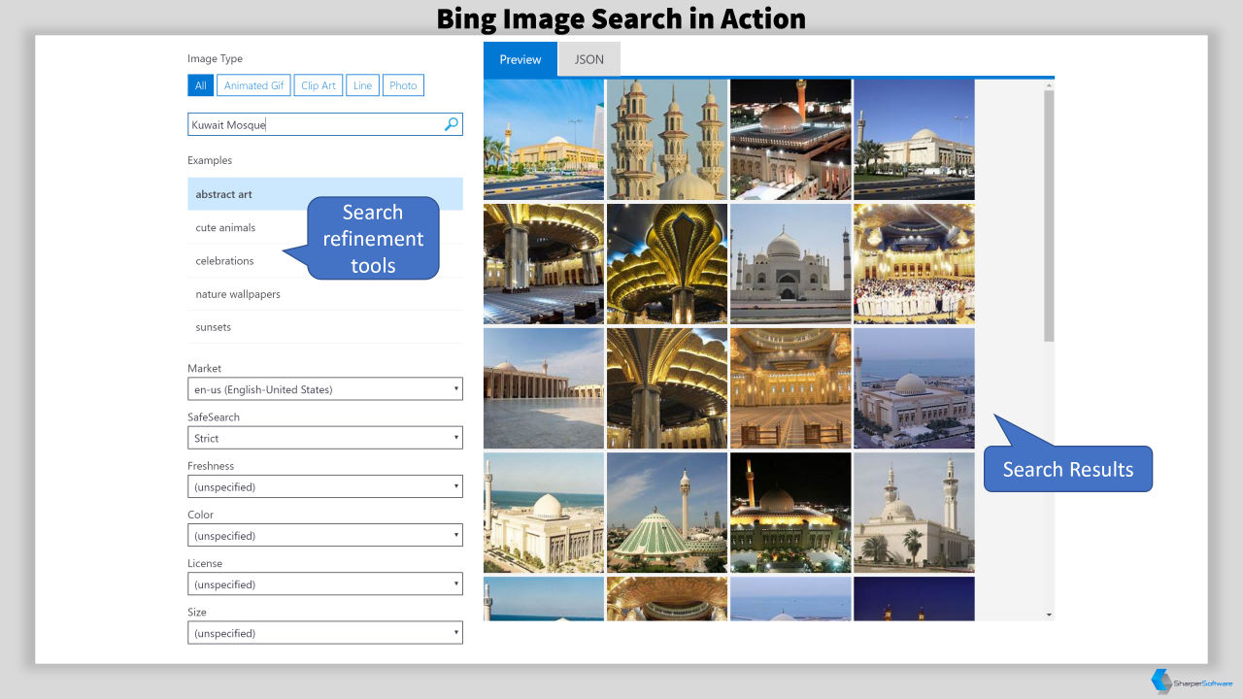Open the Size dropdown
Image resolution: width=1243 pixels, height=699 pixels.
325,633
